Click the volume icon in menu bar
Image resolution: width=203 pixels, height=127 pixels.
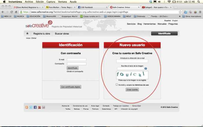pos(159,2)
